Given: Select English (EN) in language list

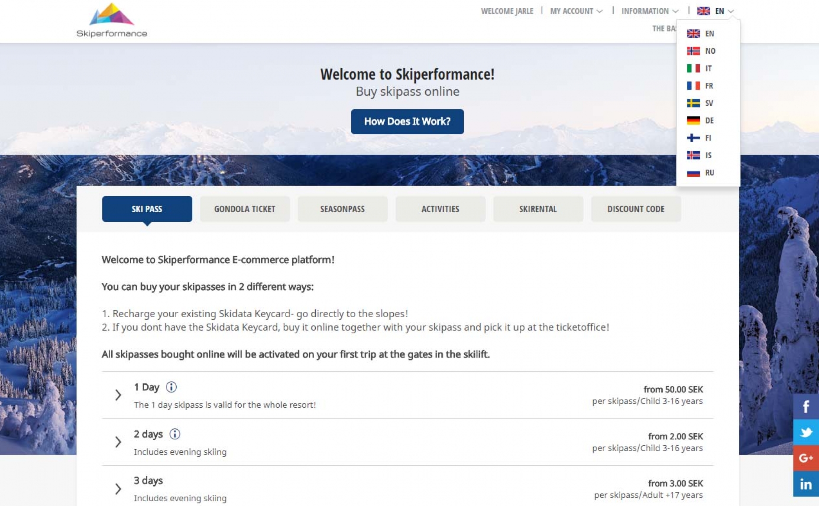Looking at the screenshot, I should pyautogui.click(x=700, y=33).
